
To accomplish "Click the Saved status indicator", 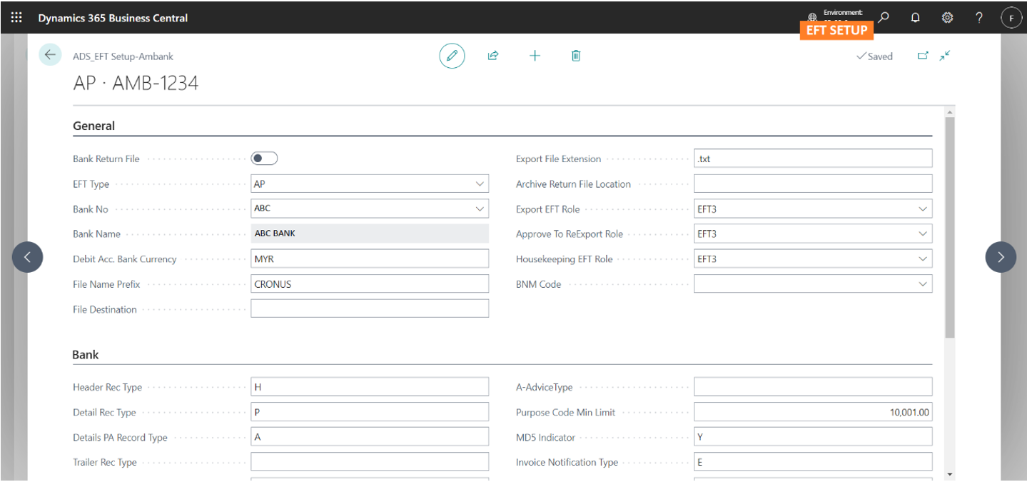I will pos(875,56).
